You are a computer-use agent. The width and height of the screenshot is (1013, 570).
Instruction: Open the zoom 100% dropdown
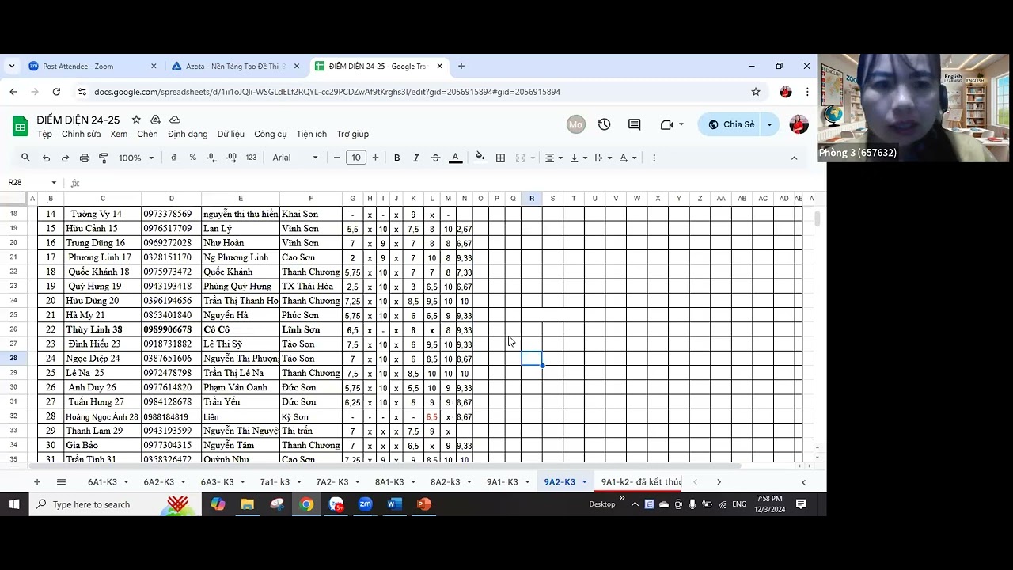[136, 158]
